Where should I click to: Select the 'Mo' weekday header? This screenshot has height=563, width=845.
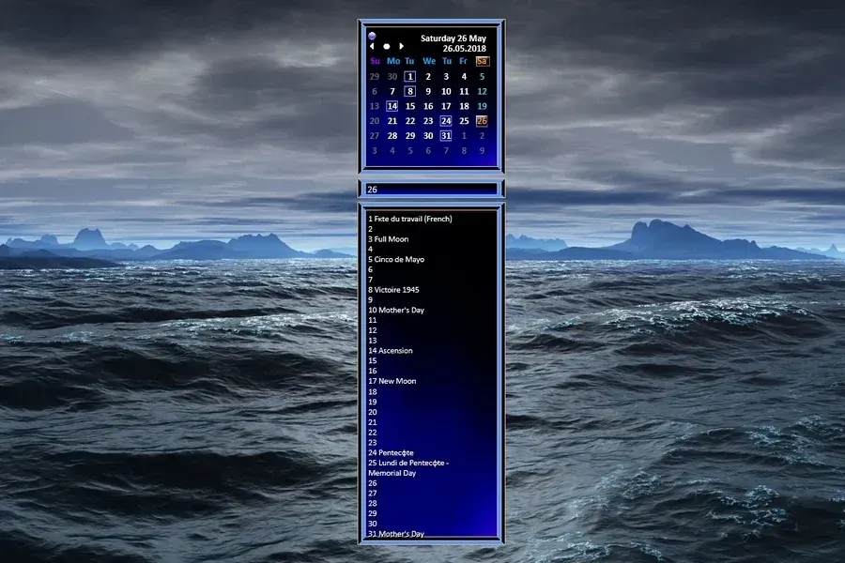(393, 61)
